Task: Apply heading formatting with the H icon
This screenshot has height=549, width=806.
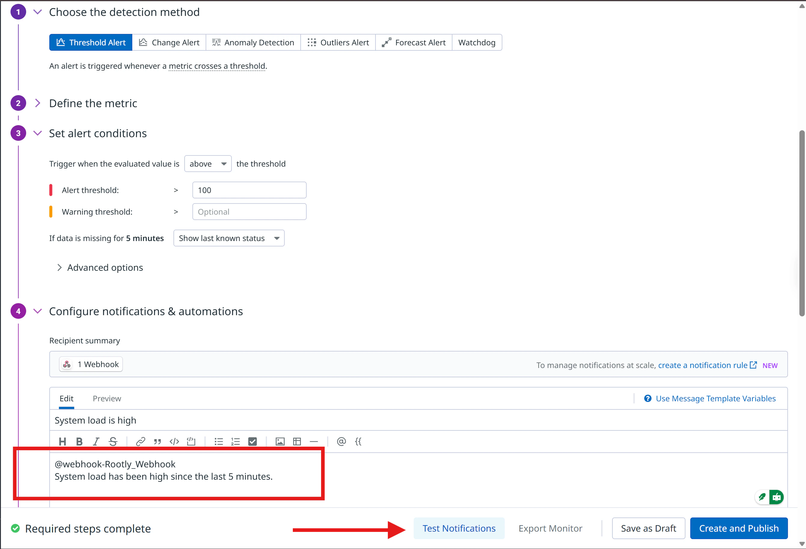Action: coord(63,441)
